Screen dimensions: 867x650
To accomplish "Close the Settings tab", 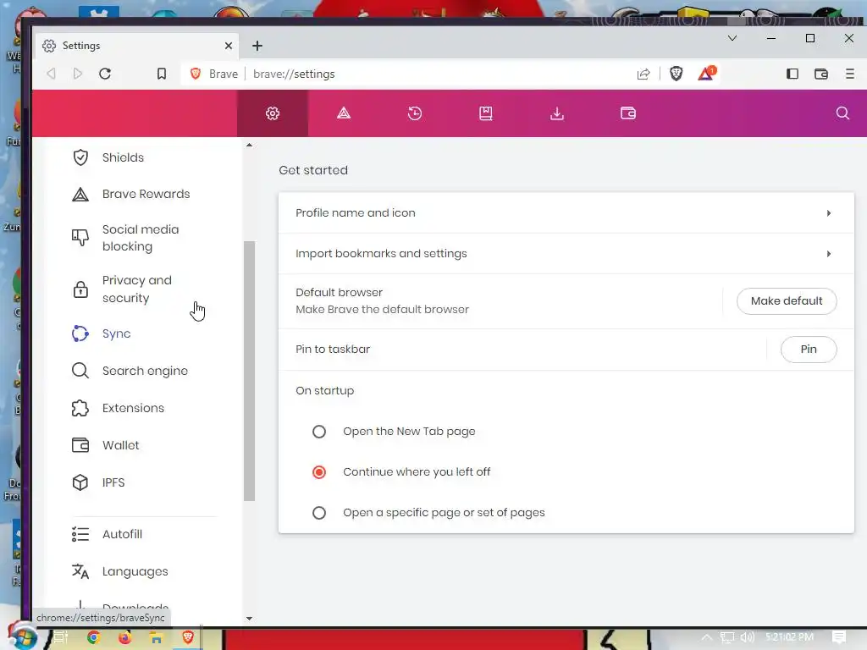I will (229, 46).
